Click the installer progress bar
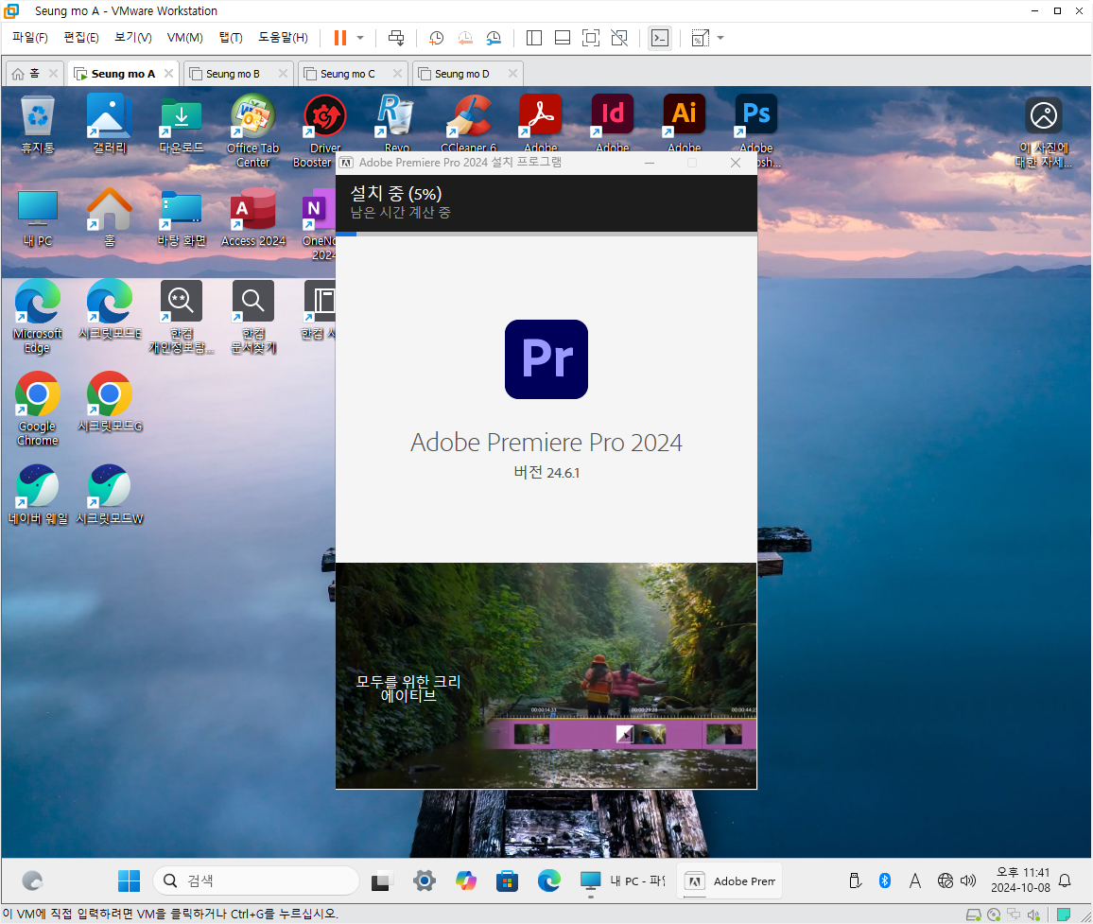 (x=546, y=235)
